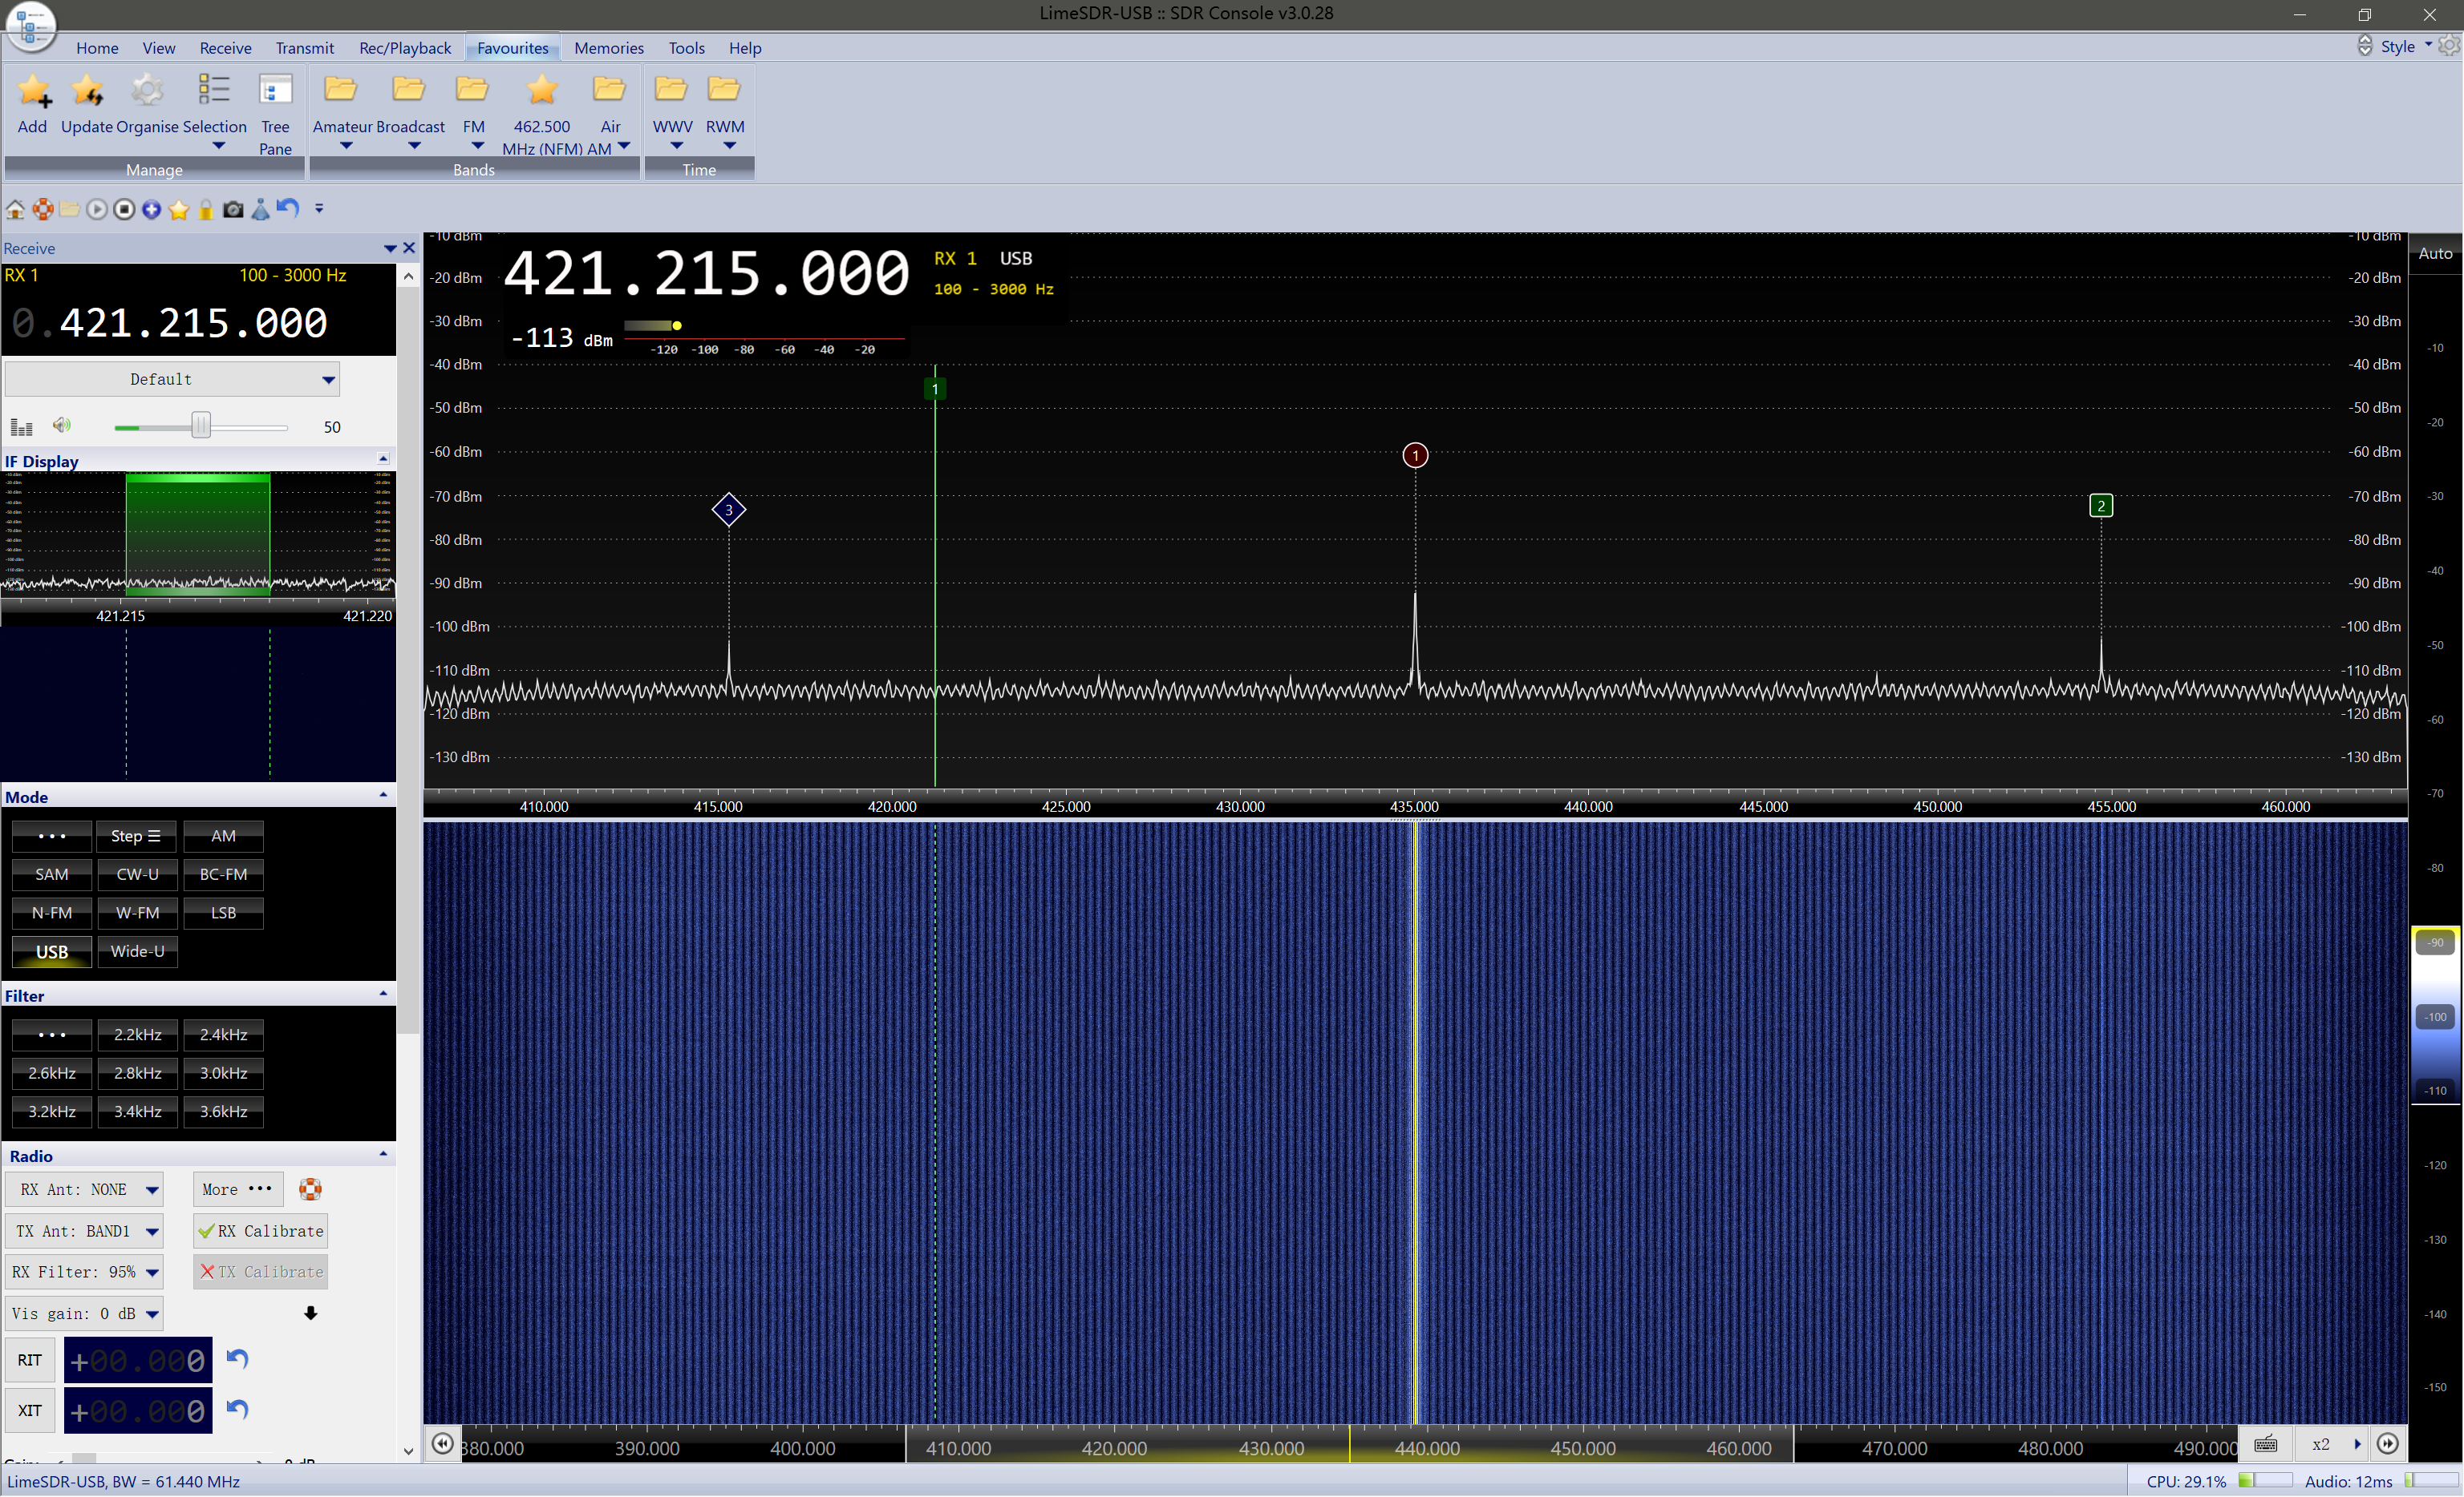This screenshot has height=1497, width=2464.
Task: Click the RX Calibrate button
Action: point(260,1231)
